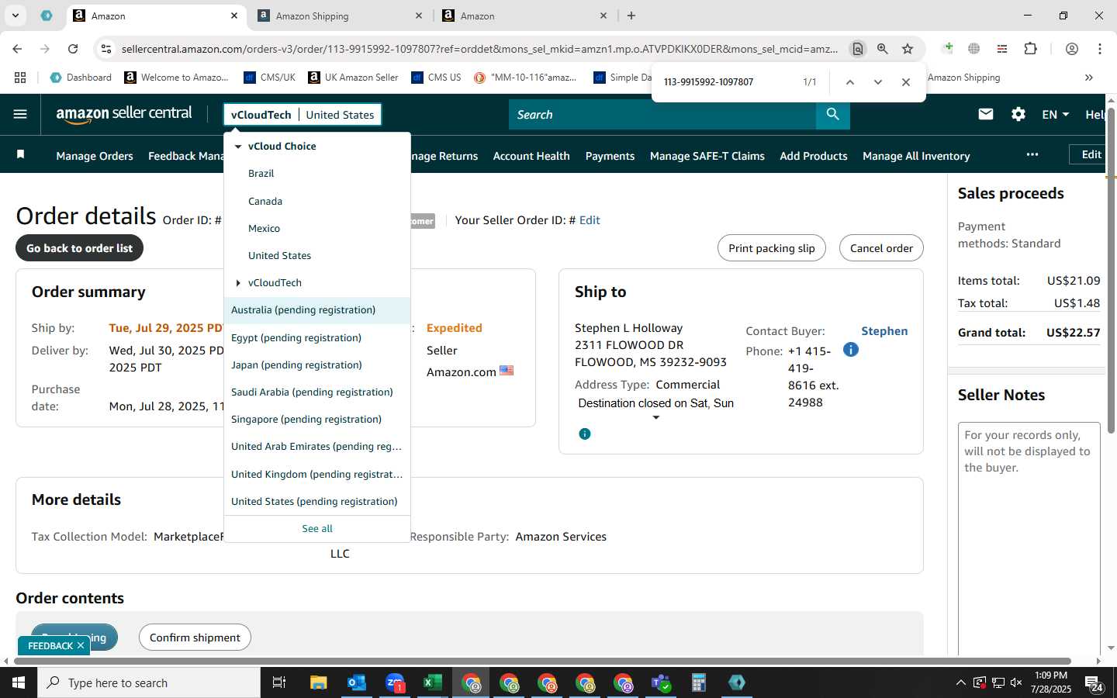Image resolution: width=1117 pixels, height=698 pixels.
Task: Click the phone number info icon
Action: 851,350
